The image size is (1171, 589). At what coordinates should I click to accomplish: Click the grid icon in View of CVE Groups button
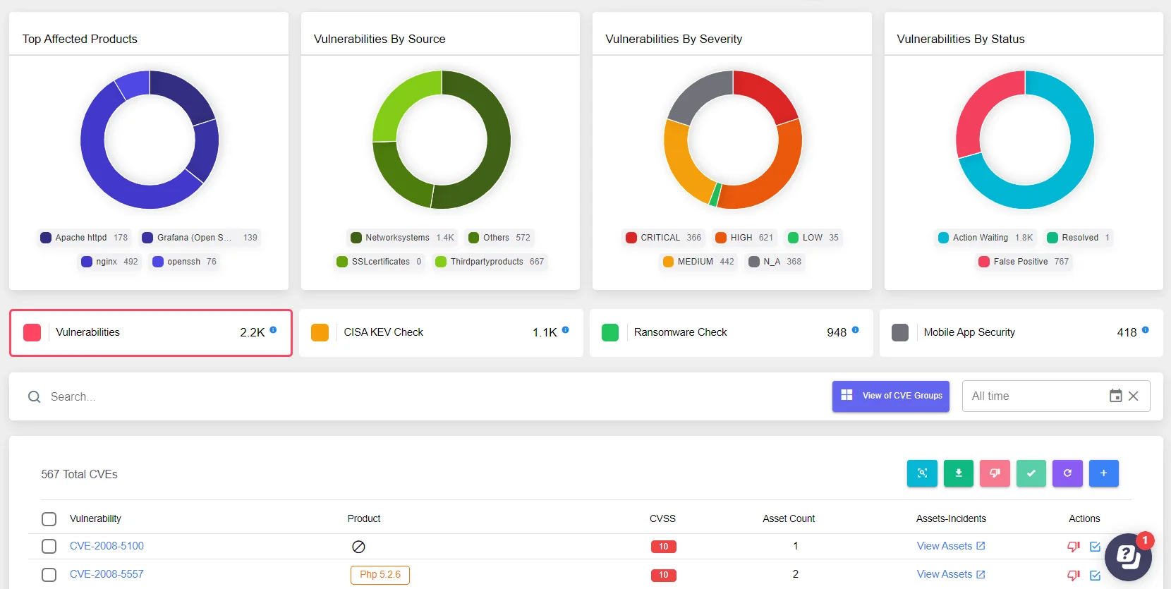click(x=847, y=395)
